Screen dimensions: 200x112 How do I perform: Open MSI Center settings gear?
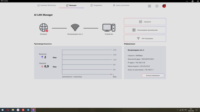tap(157, 6)
